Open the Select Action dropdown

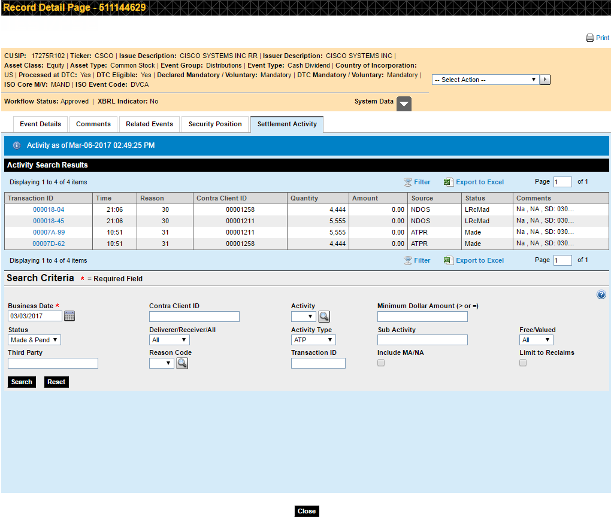485,80
